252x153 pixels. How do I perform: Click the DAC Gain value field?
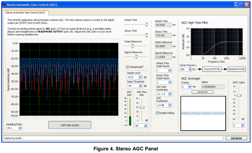(x=237, y=125)
